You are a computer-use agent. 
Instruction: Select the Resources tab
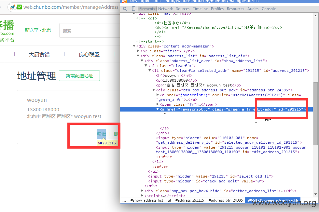point(235,9)
